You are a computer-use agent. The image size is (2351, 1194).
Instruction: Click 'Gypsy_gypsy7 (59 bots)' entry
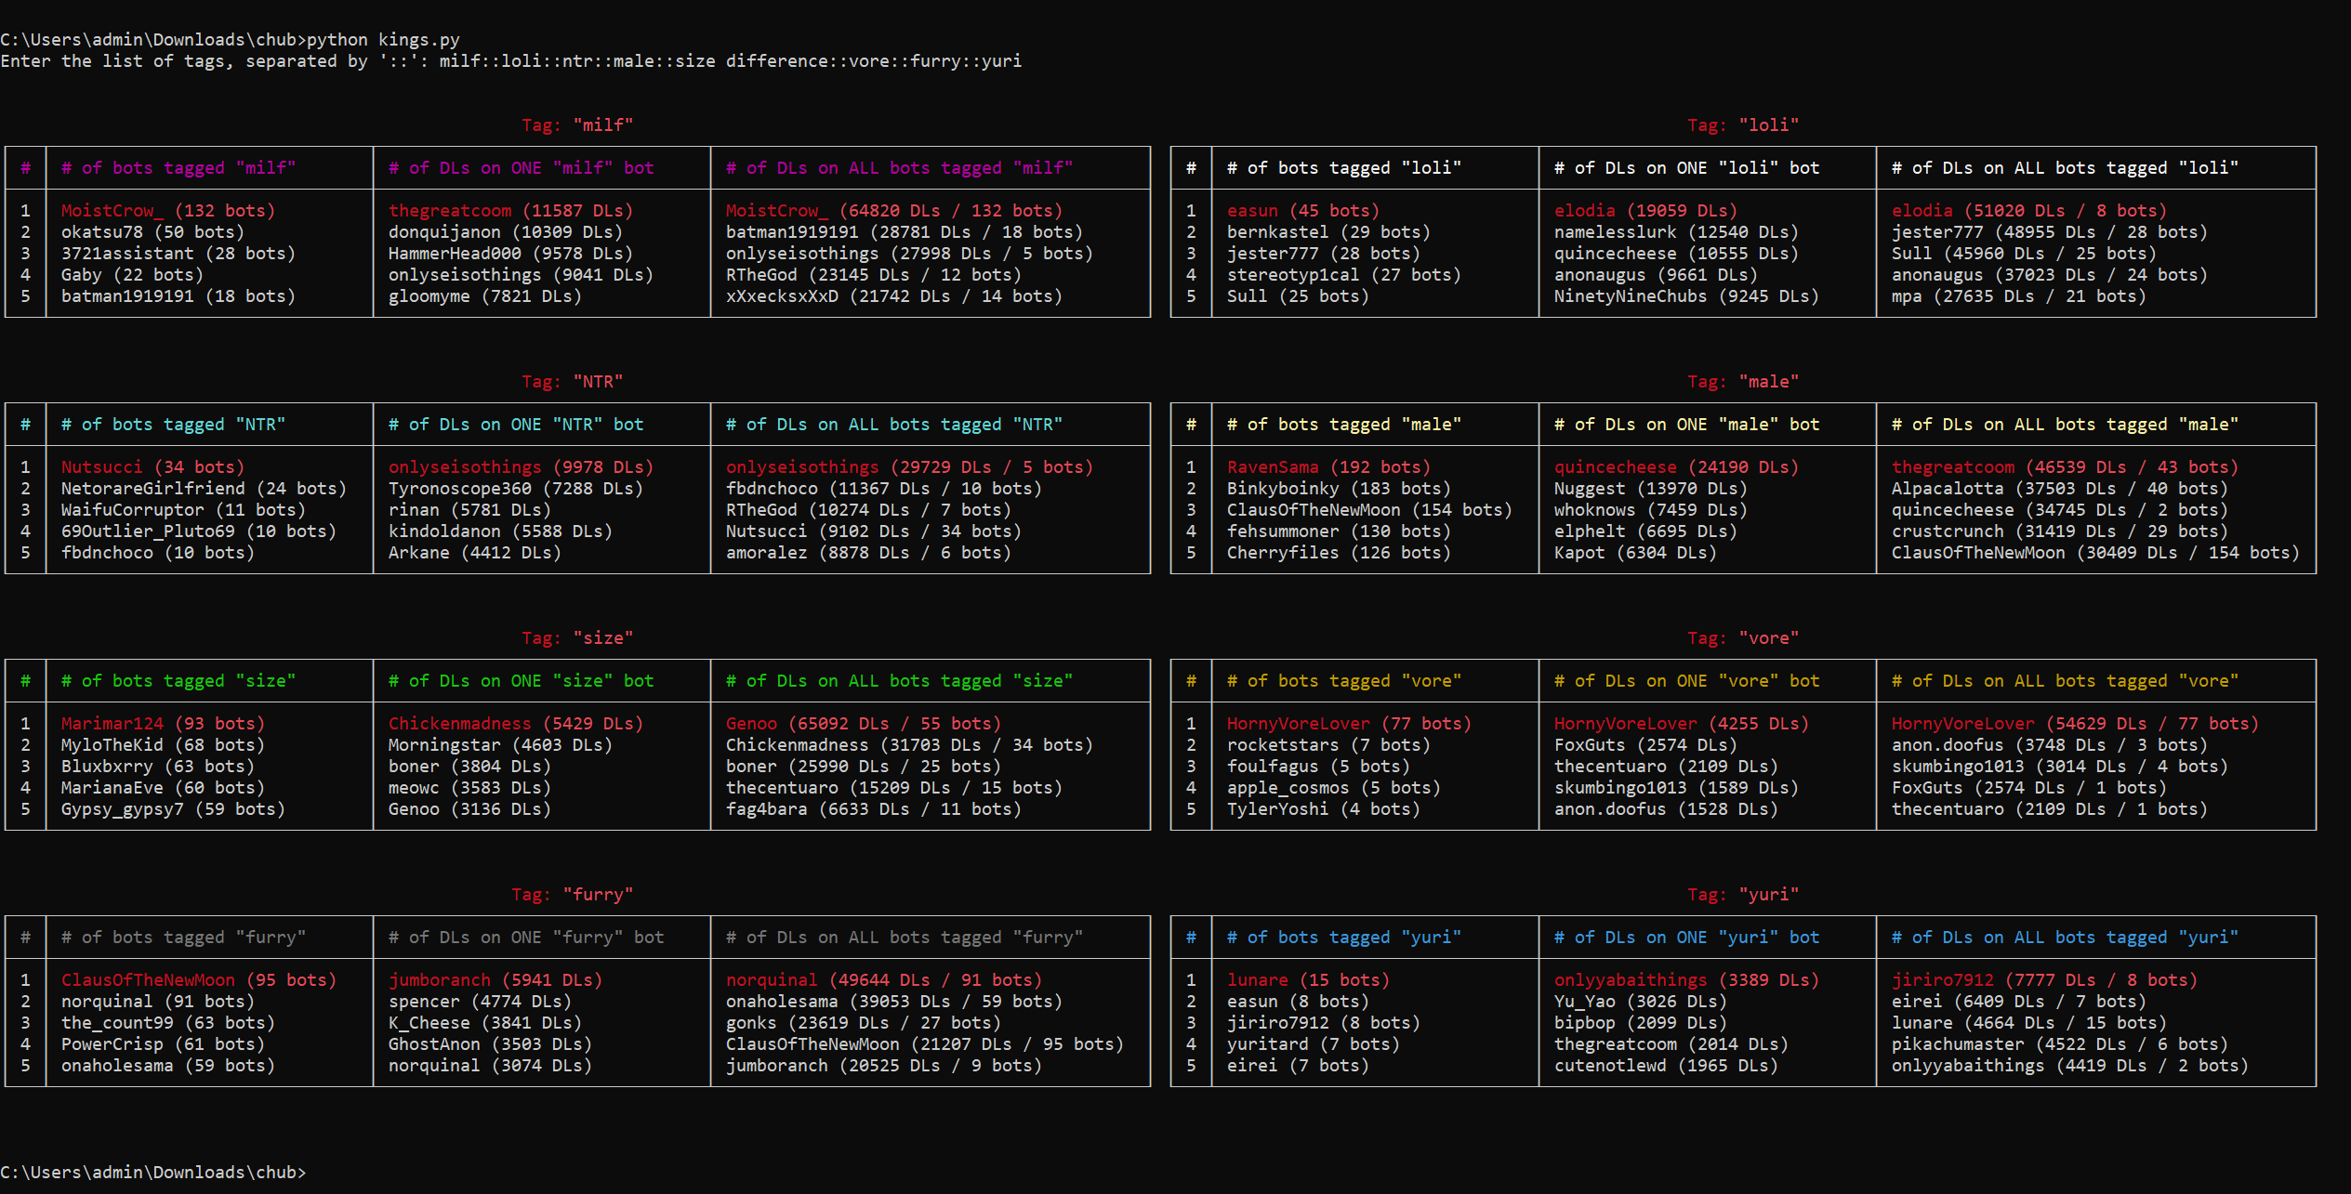coord(173,808)
